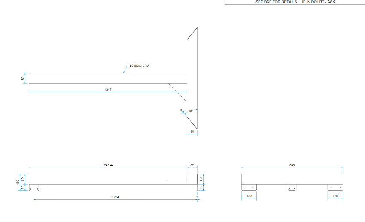Select the 1245.44 dimension in side view
The width and height of the screenshot is (365, 222).
point(108,165)
